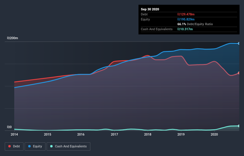Screen dimensions: 244x156
Task: Select the 2016 x-axis label
Action: click(x=81, y=134)
